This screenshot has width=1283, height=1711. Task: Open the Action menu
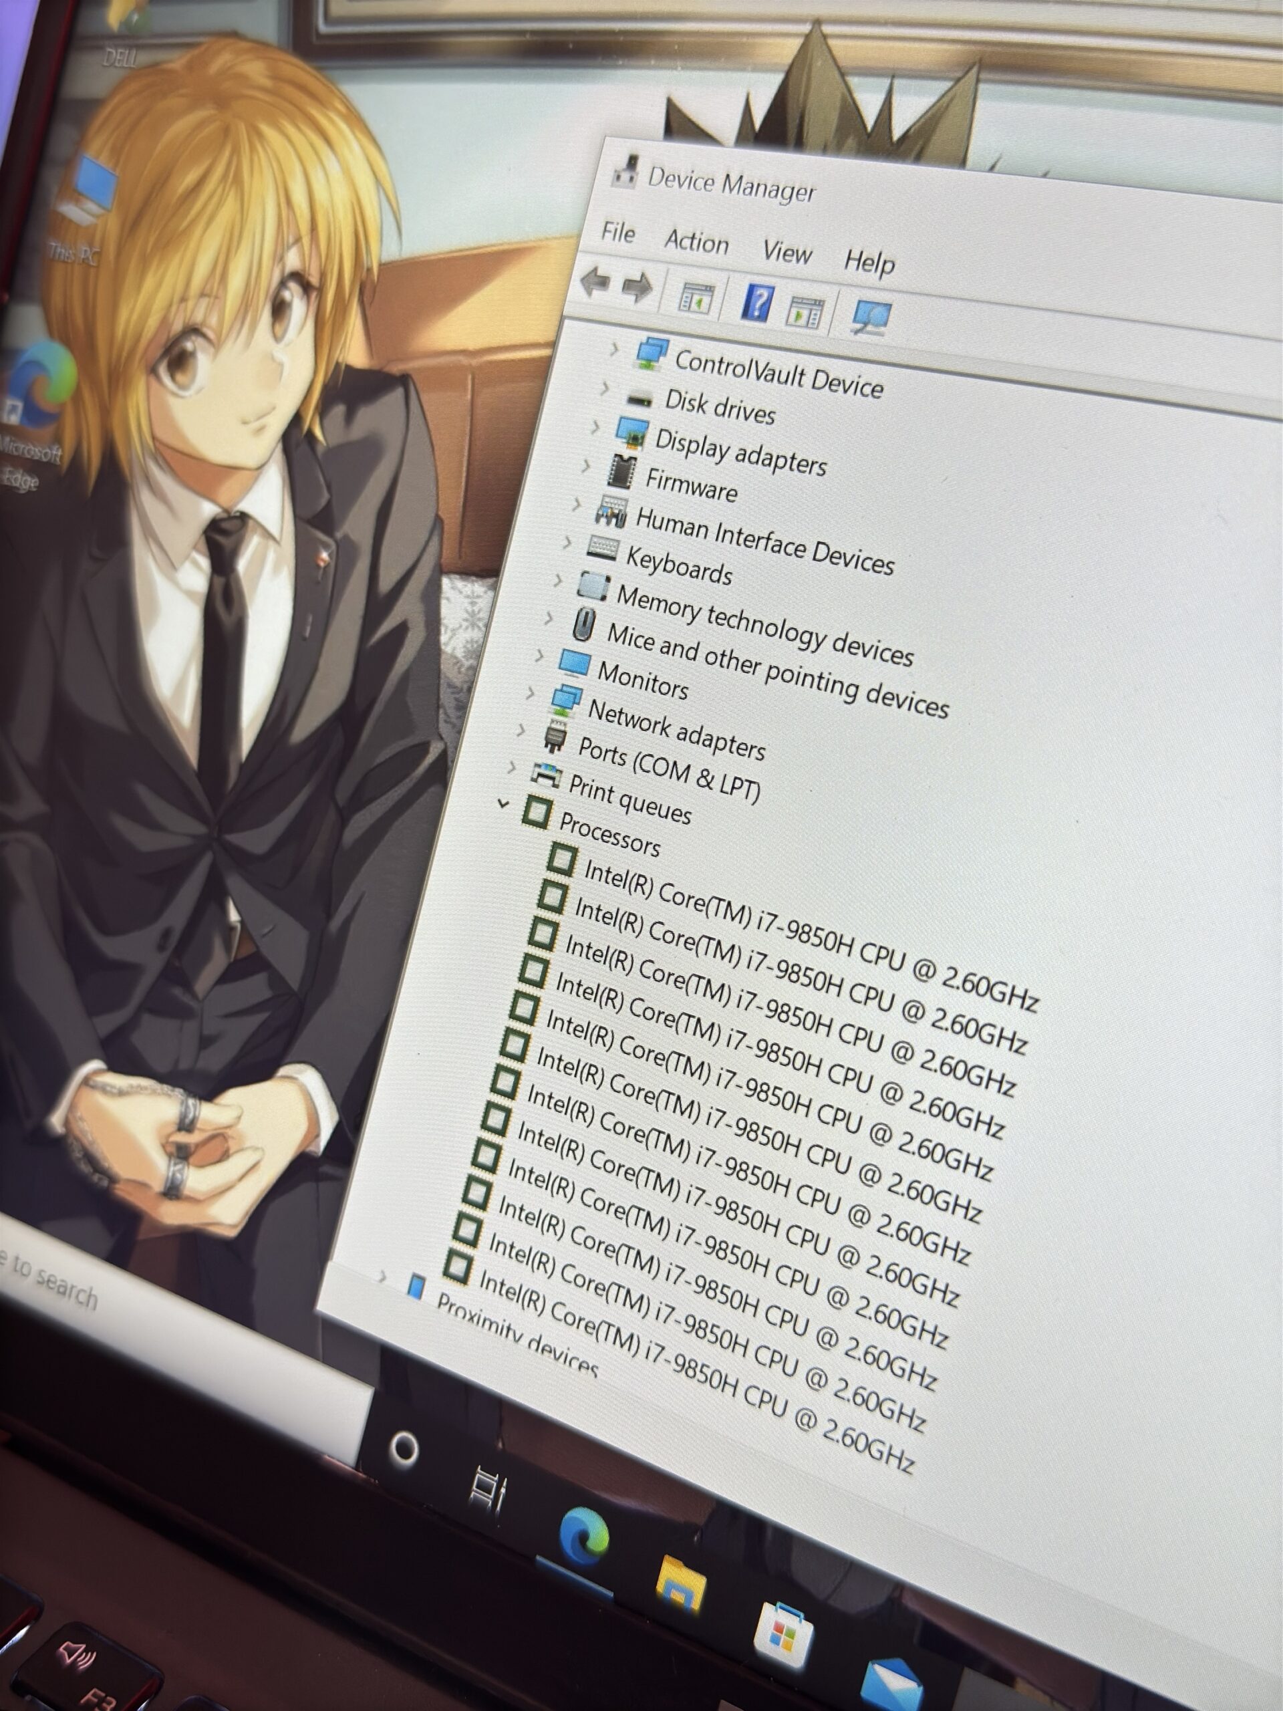[697, 242]
